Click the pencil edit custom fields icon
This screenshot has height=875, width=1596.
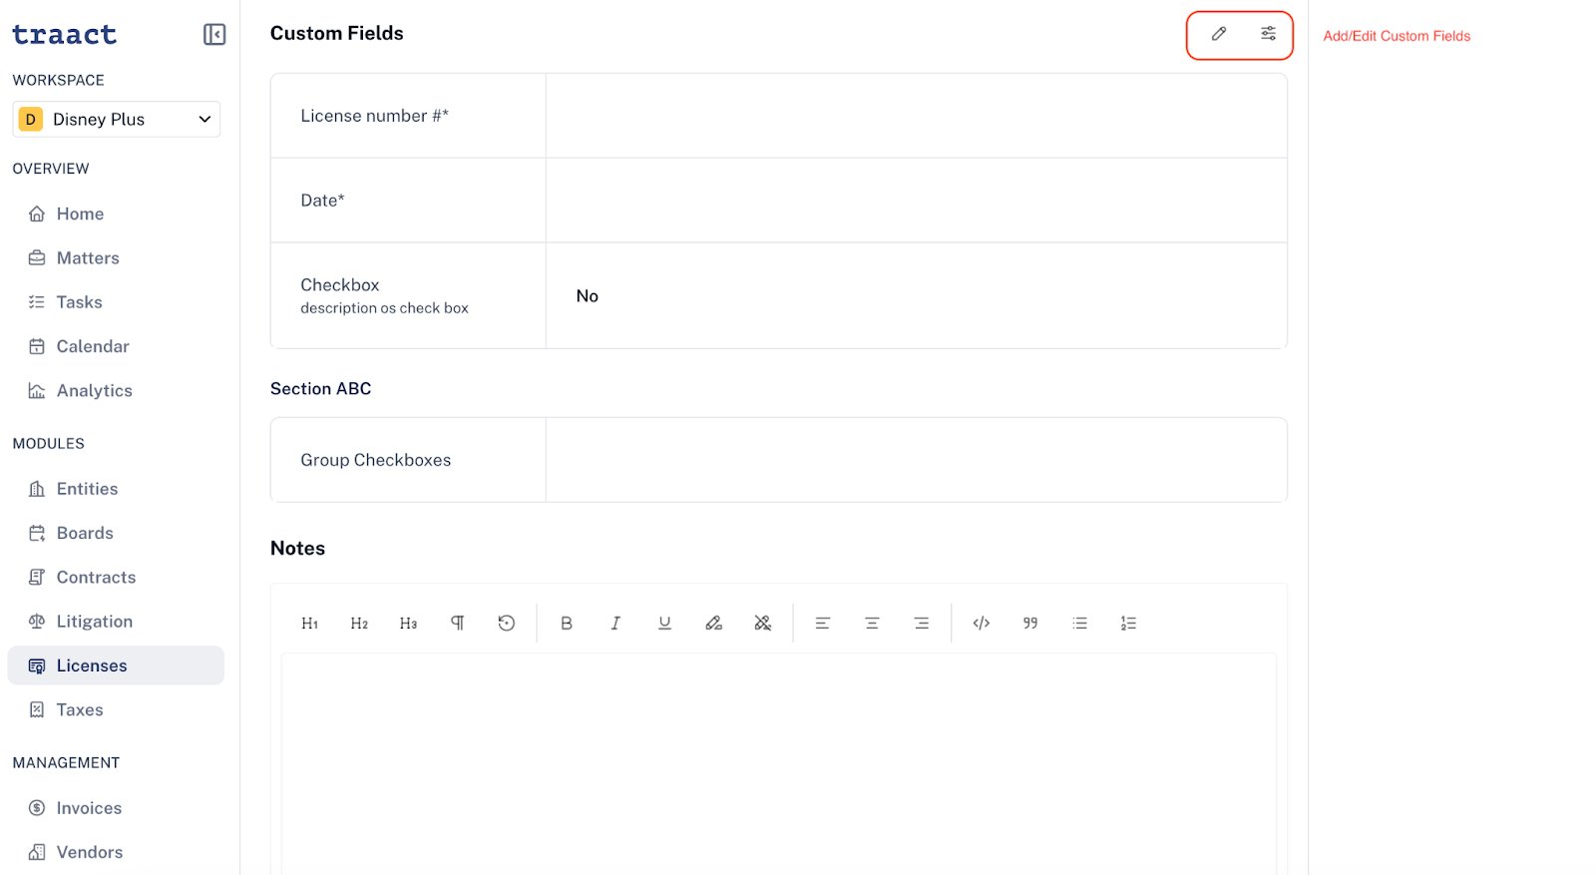coord(1219,34)
